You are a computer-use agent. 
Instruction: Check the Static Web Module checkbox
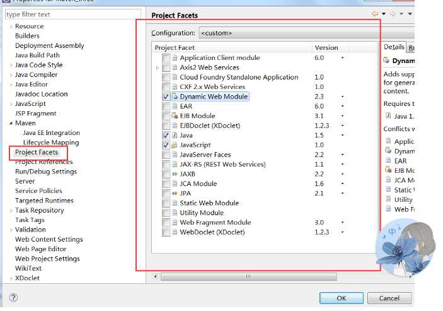coord(166,203)
